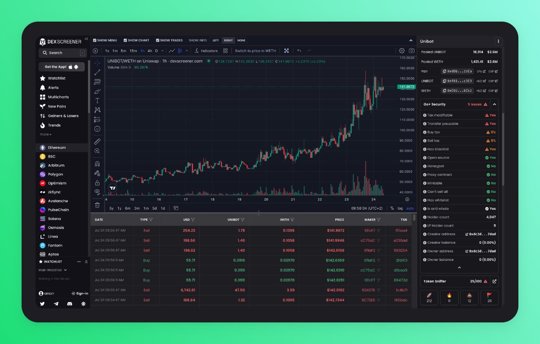This screenshot has height=344, width=540.
Task: Click Switch to price in WETH
Action: coord(255,51)
